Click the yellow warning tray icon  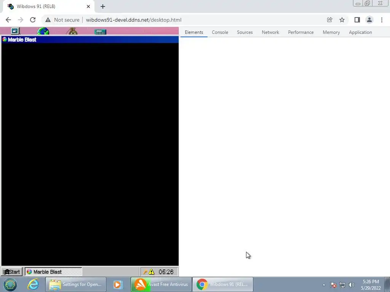[152, 272]
